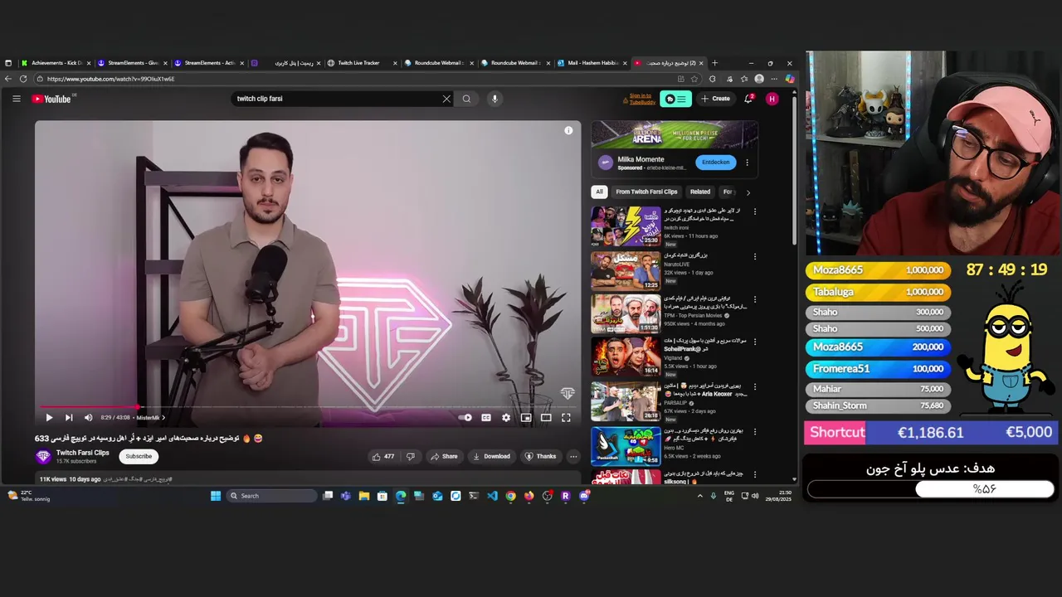The image size is (1062, 597).
Task: Click Entdecken on the Milka ad
Action: [x=715, y=163]
